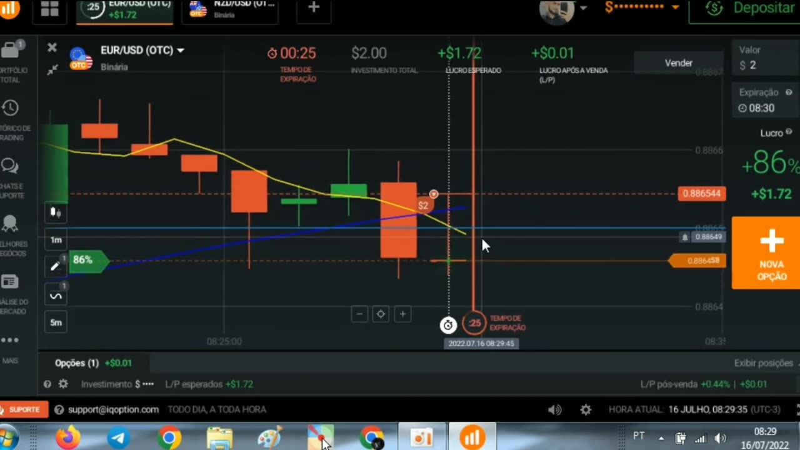Click the Lucro help question mark
Screen dimensions: 800x450
(x=789, y=132)
